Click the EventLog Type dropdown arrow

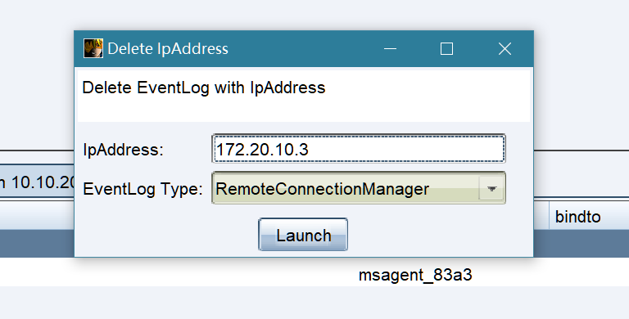491,188
